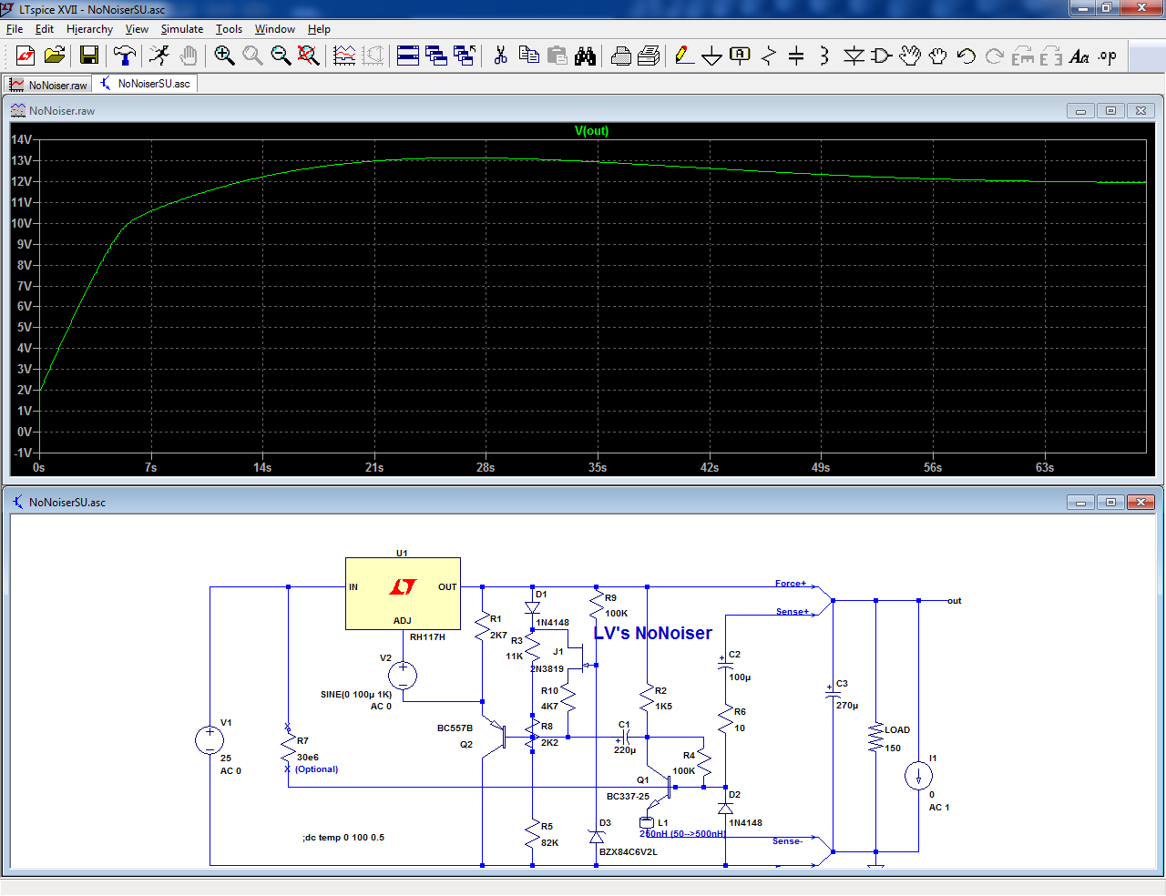Click the ';dc temp 0 100 0.5' directive
The image size is (1166, 896).
point(343,838)
